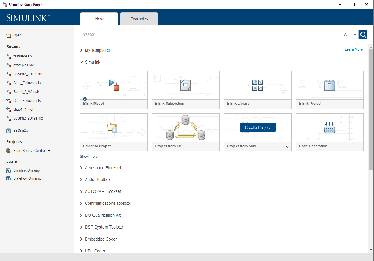
Task: Click the model icon next to BESim2_2019a.slx
Action: (x=9, y=74)
